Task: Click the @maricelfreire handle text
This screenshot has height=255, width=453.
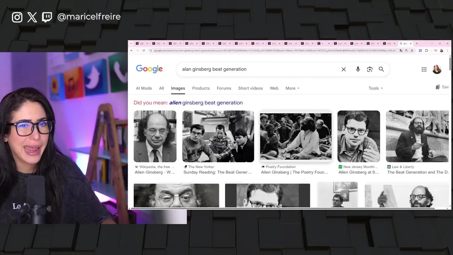Action: 89,17
